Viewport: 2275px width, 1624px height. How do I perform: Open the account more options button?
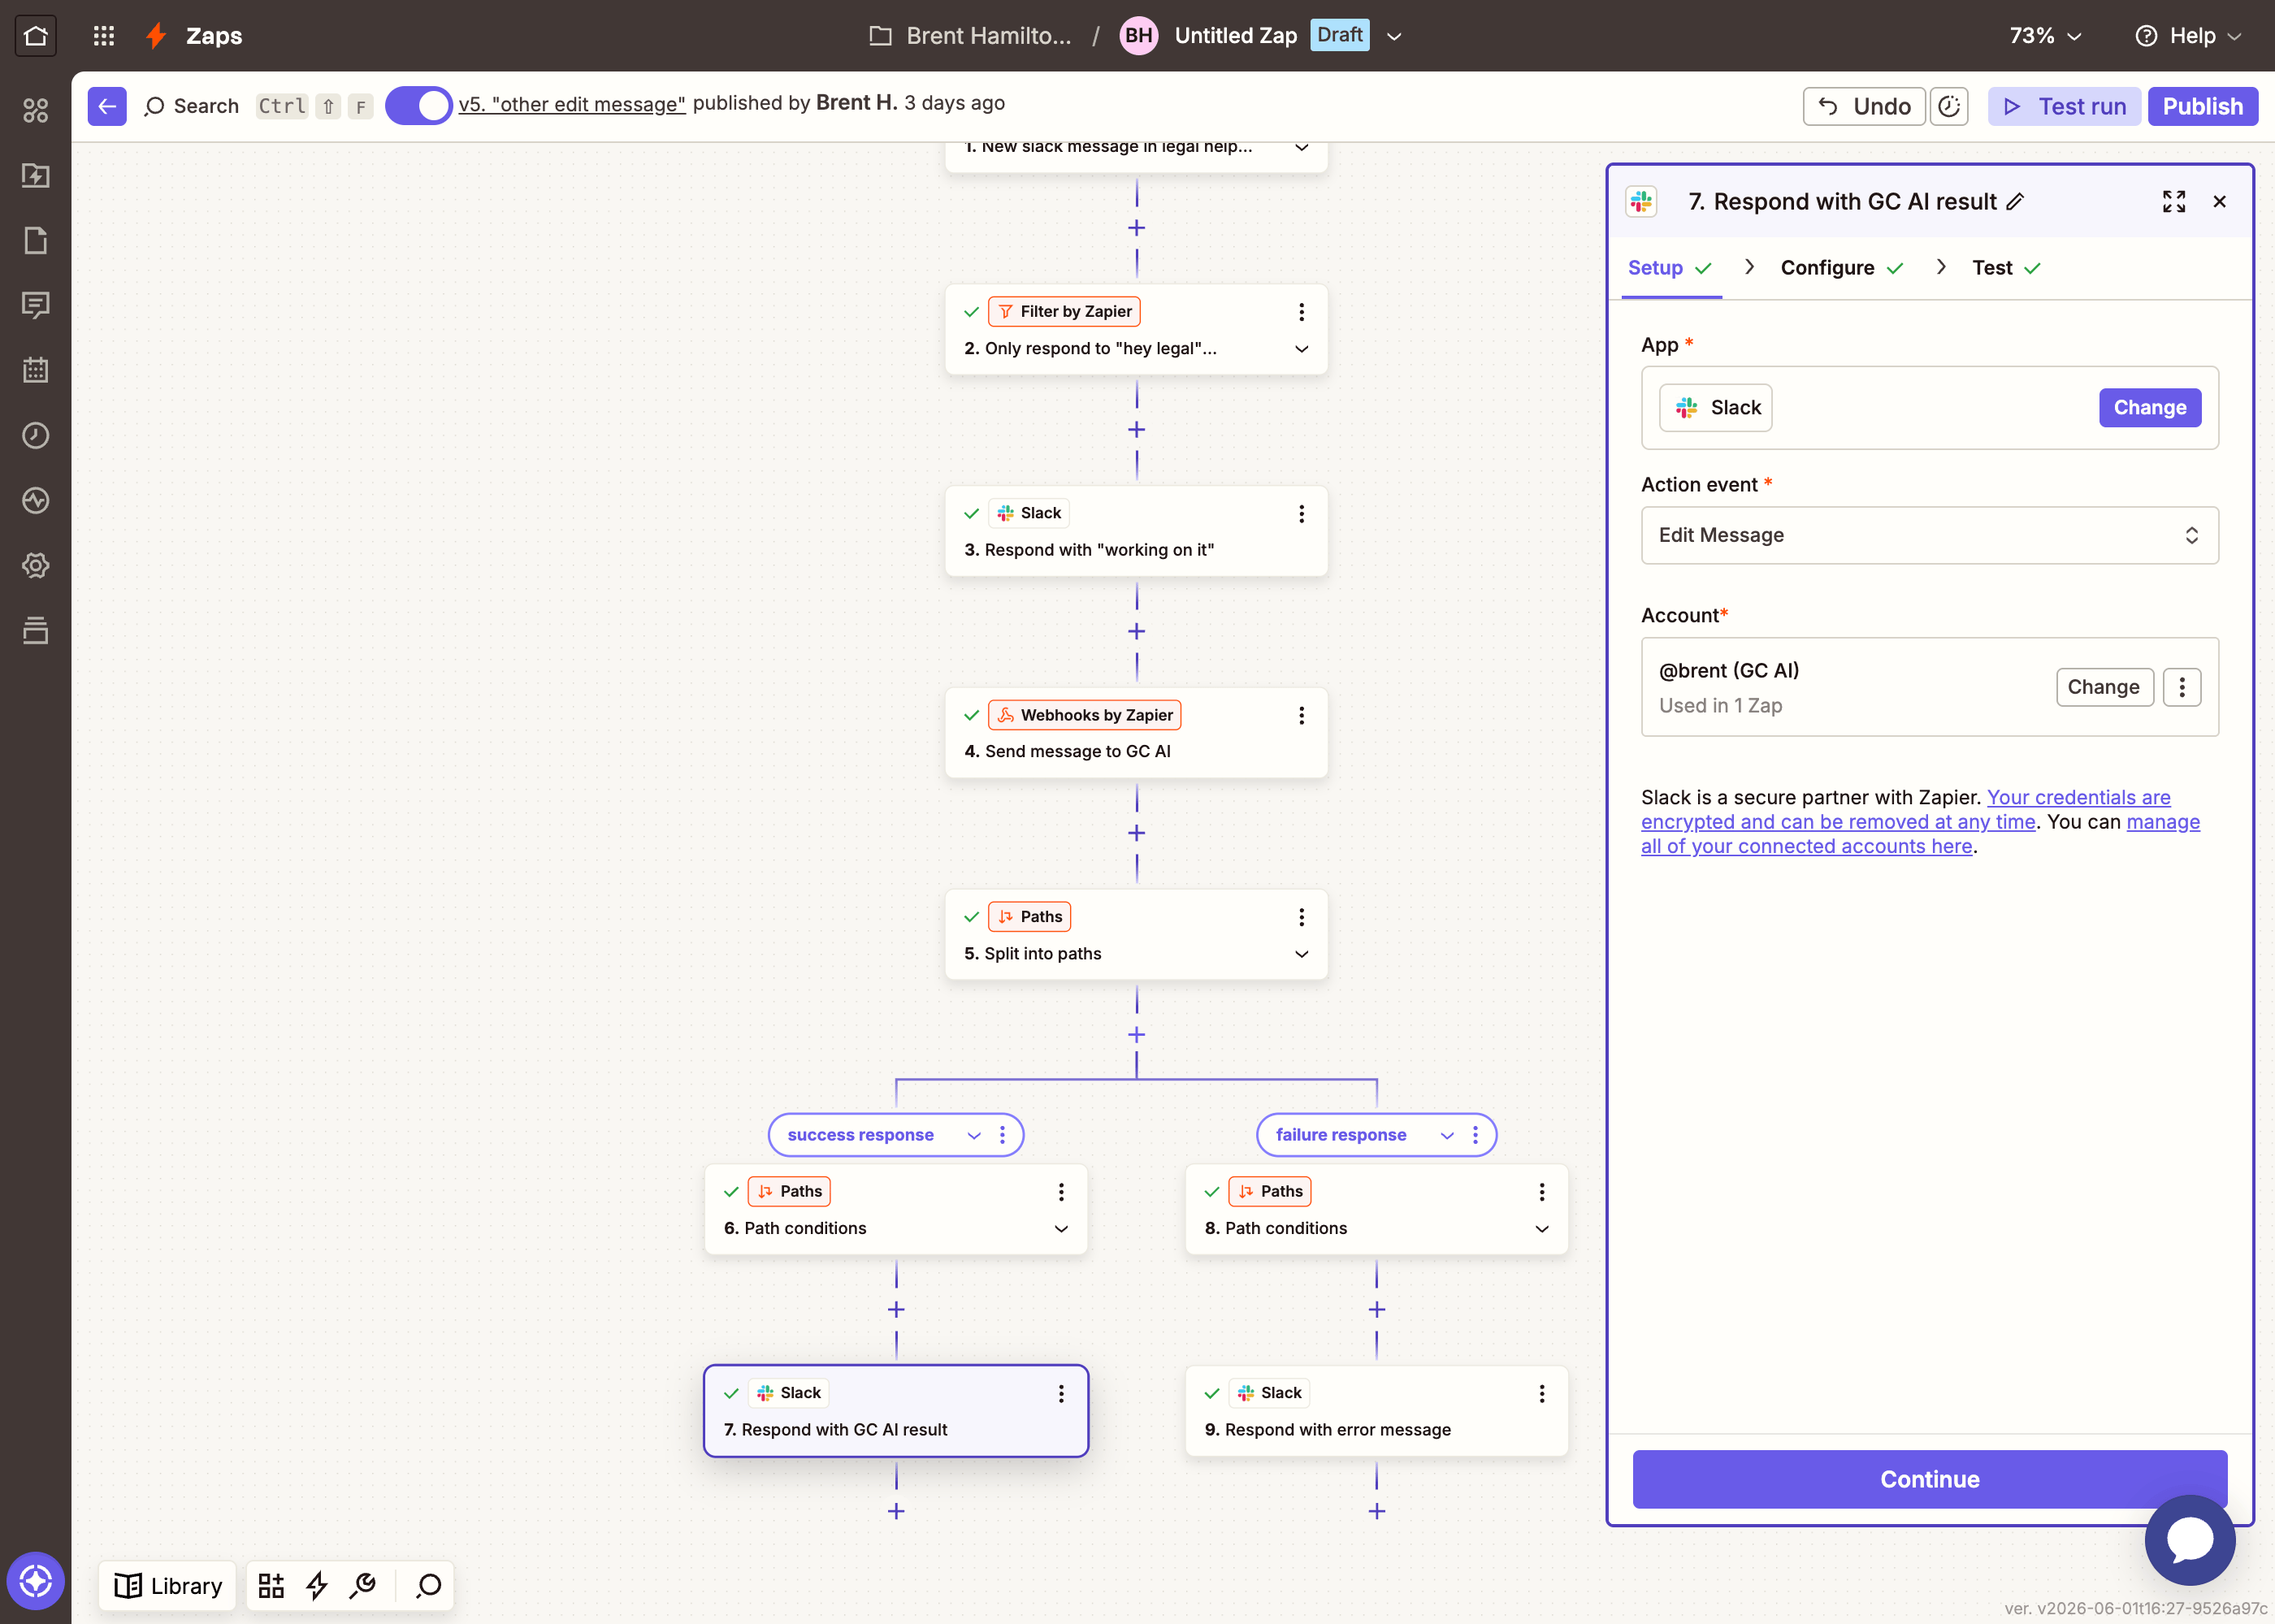(2182, 687)
